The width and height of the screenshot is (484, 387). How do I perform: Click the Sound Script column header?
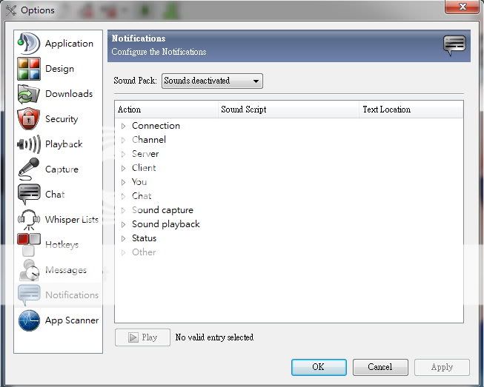coord(243,110)
